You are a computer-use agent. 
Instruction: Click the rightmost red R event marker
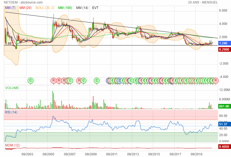coord(215,80)
